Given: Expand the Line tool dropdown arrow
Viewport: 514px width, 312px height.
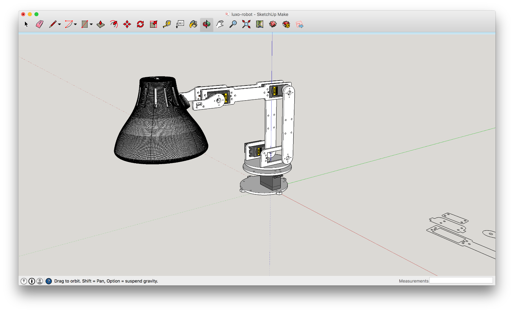Looking at the screenshot, I should pyautogui.click(x=60, y=25).
